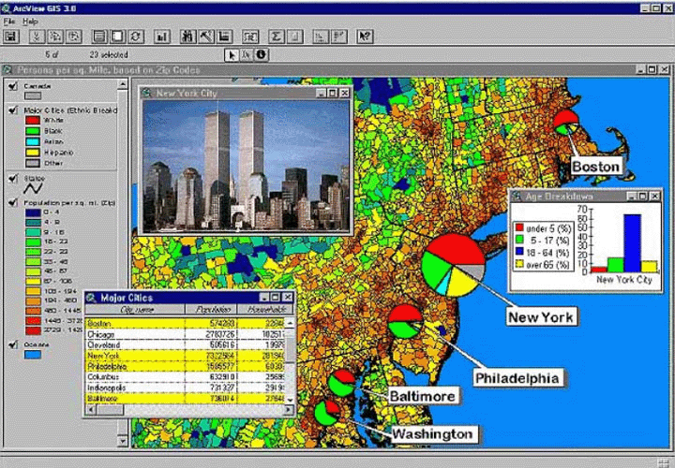
Task: Click the Summarize sigma icon
Action: point(277,37)
